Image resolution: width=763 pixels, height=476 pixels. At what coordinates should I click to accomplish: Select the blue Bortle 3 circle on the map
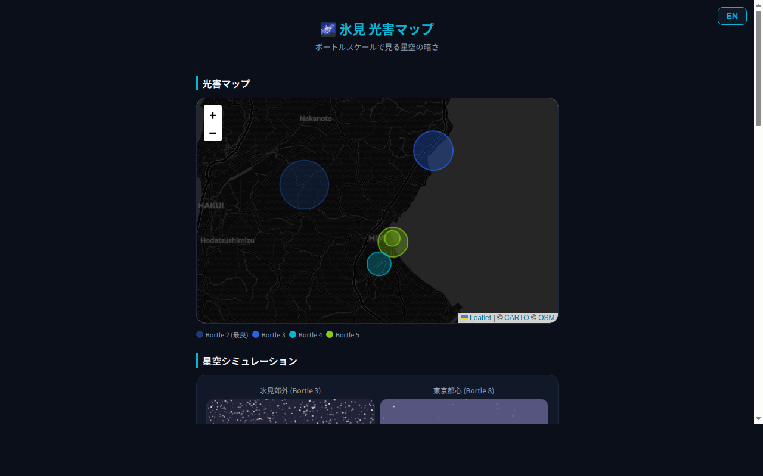pos(433,151)
